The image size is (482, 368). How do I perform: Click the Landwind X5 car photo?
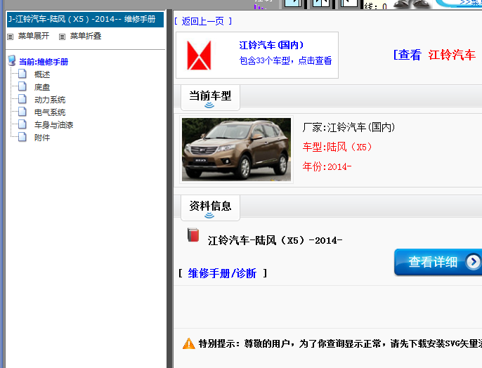point(236,150)
